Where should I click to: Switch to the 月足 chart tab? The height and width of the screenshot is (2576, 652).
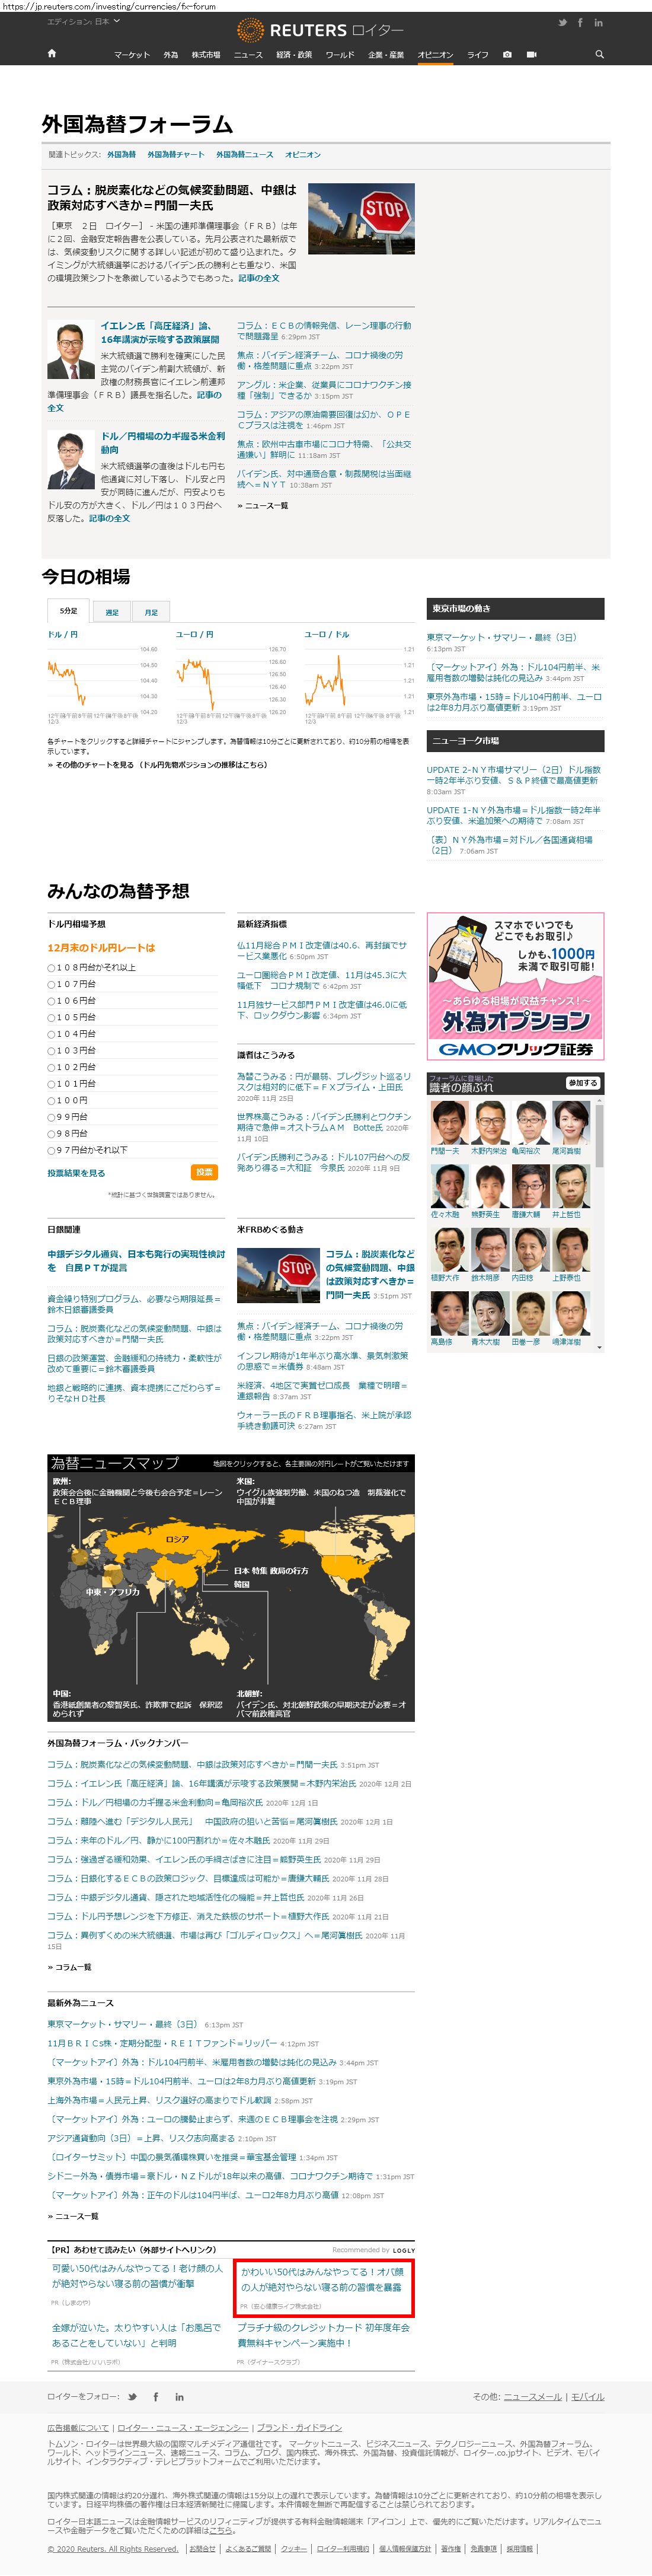pos(151,612)
